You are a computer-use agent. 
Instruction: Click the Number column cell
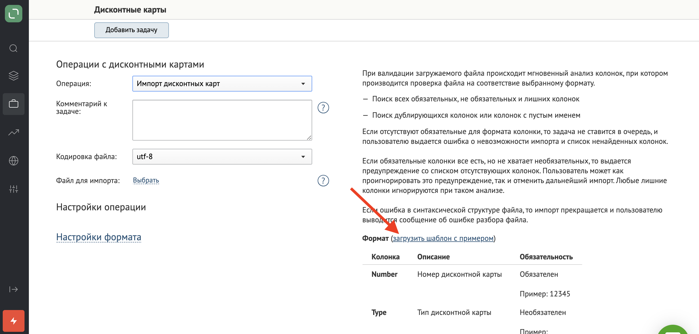click(x=384, y=274)
